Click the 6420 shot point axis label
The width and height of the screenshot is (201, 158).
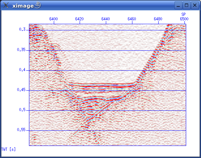79,19
